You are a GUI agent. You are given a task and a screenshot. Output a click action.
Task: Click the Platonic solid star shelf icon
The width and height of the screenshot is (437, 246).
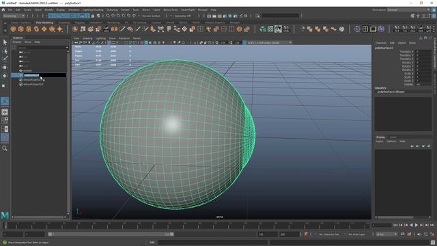[x=60, y=29]
